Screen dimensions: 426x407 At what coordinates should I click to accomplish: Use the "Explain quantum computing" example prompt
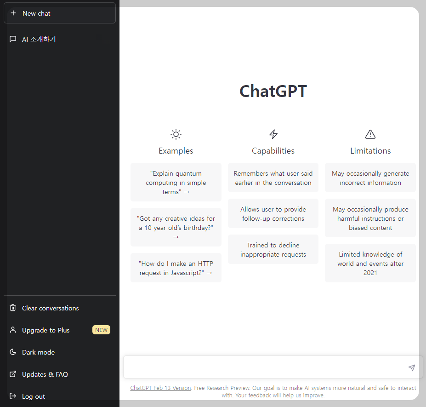click(176, 182)
